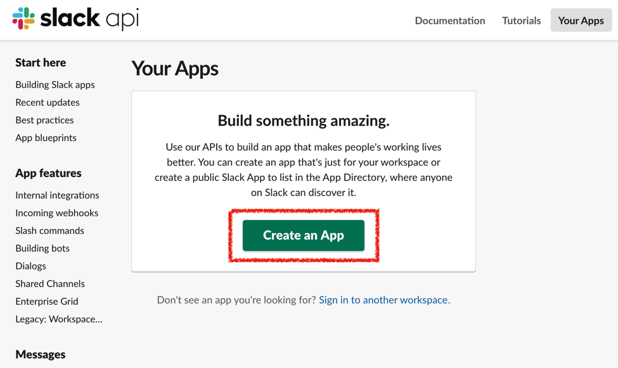Open Slash commands sidebar link

pos(49,230)
